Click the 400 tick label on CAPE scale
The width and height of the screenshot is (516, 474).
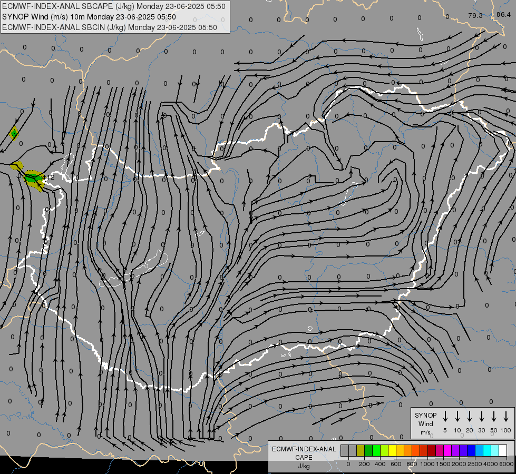[x=380, y=464]
